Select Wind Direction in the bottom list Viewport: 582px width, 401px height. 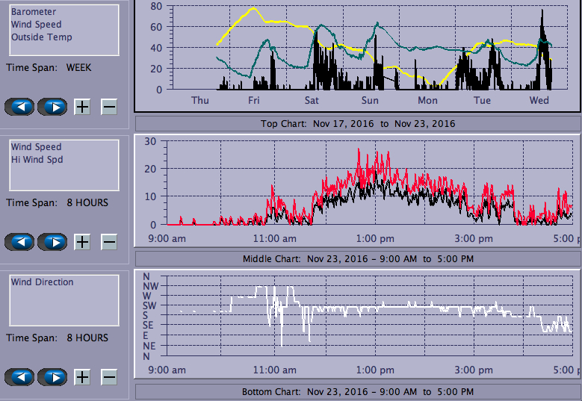pos(42,282)
